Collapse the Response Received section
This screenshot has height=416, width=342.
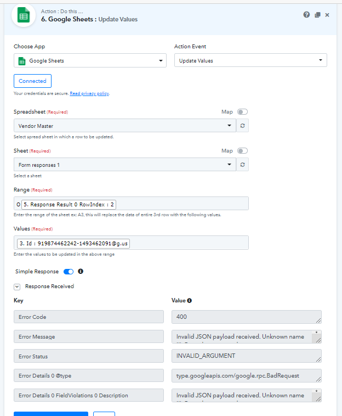[17, 286]
